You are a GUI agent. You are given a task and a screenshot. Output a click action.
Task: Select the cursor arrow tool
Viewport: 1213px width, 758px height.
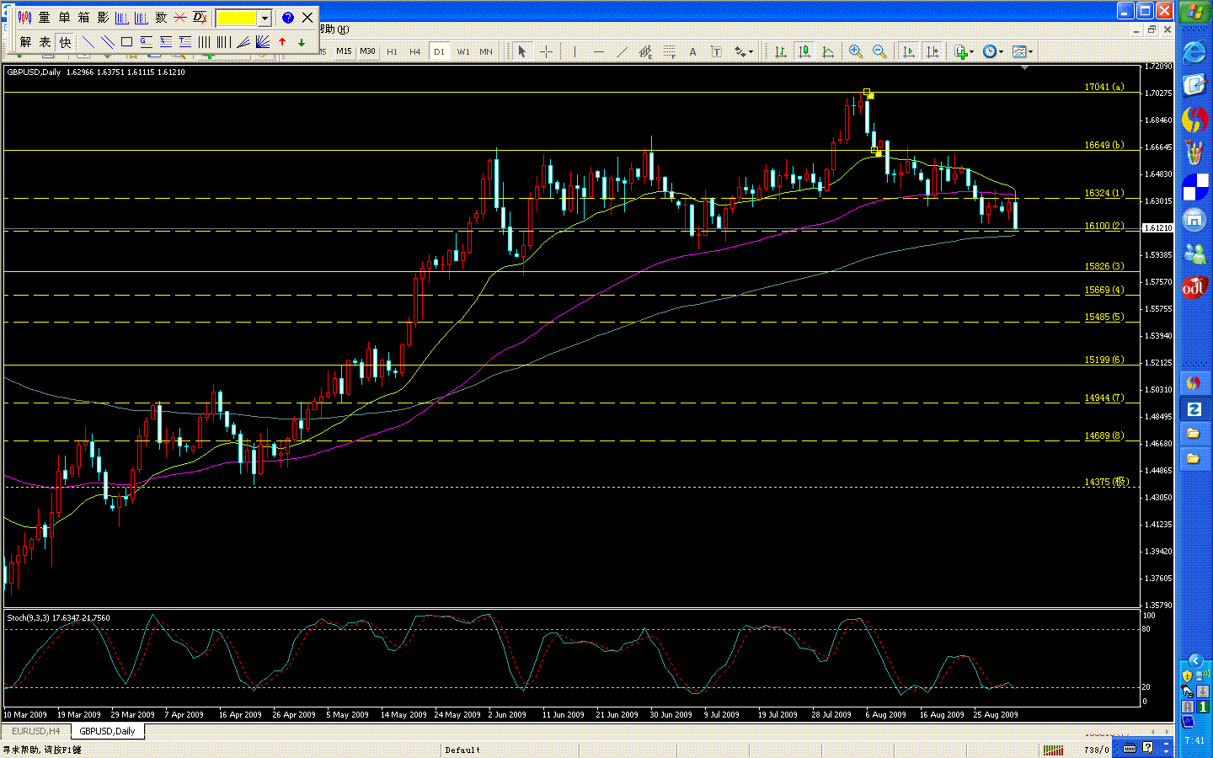pyautogui.click(x=521, y=51)
